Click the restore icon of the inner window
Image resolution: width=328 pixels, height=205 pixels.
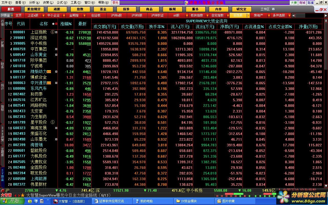321,9
